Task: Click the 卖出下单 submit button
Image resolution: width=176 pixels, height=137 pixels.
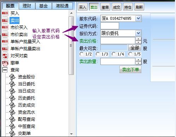Action: (x=130, y=70)
